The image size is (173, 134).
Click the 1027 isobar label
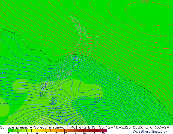(x=160, y=36)
